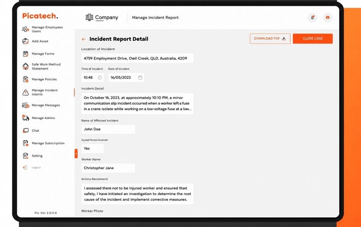Click the Time of Incident field
The width and height of the screenshot is (361, 227).
point(93,78)
